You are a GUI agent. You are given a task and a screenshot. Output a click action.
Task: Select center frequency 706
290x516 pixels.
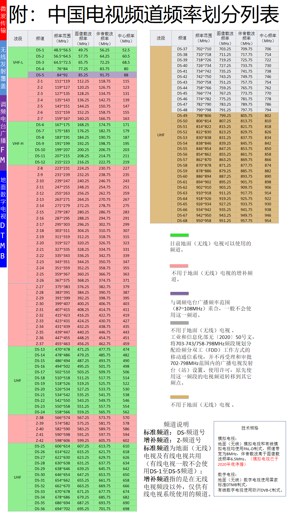pos(268,49)
